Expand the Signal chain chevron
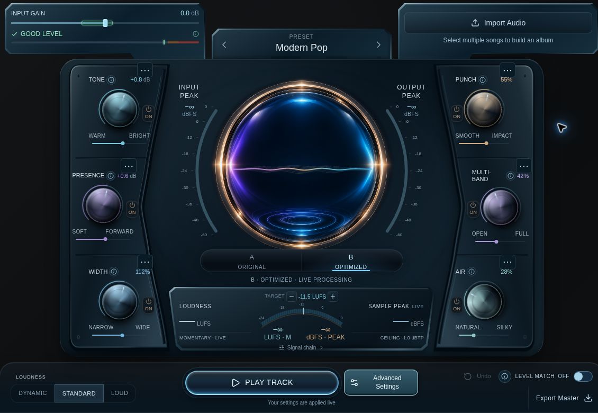The image size is (598, 413). 322,348
